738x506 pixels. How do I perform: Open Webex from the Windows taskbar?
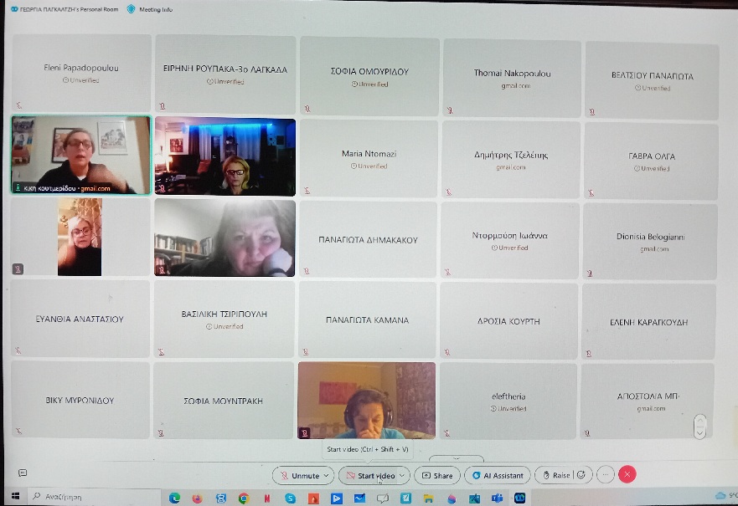519,498
